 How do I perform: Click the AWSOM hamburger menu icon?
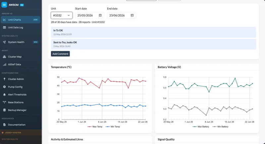(4, 5)
